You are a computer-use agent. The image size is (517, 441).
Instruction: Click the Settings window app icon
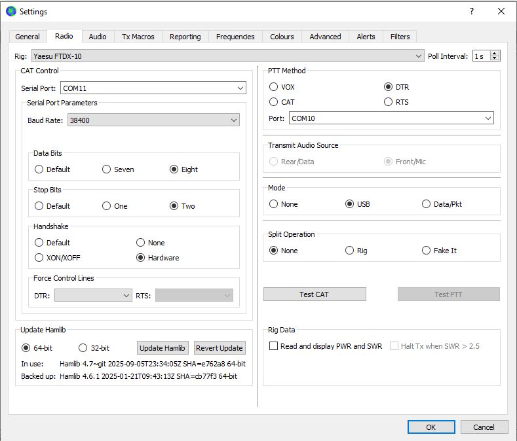click(x=10, y=11)
